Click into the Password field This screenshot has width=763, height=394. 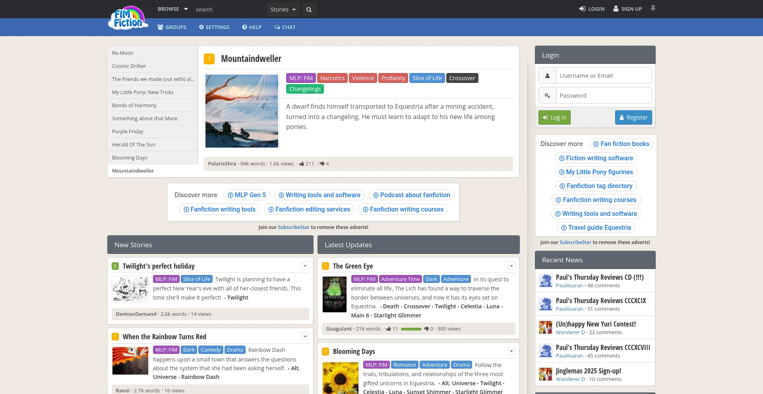603,95
